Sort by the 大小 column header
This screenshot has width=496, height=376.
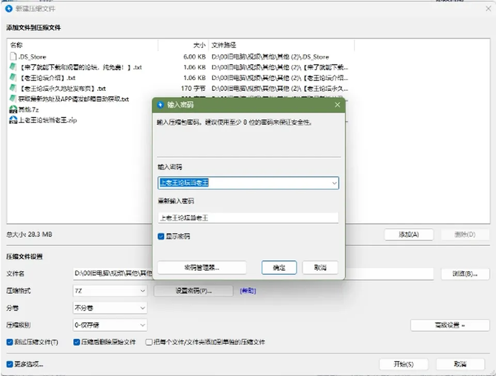click(183, 45)
